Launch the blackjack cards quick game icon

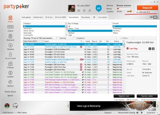[15, 106]
